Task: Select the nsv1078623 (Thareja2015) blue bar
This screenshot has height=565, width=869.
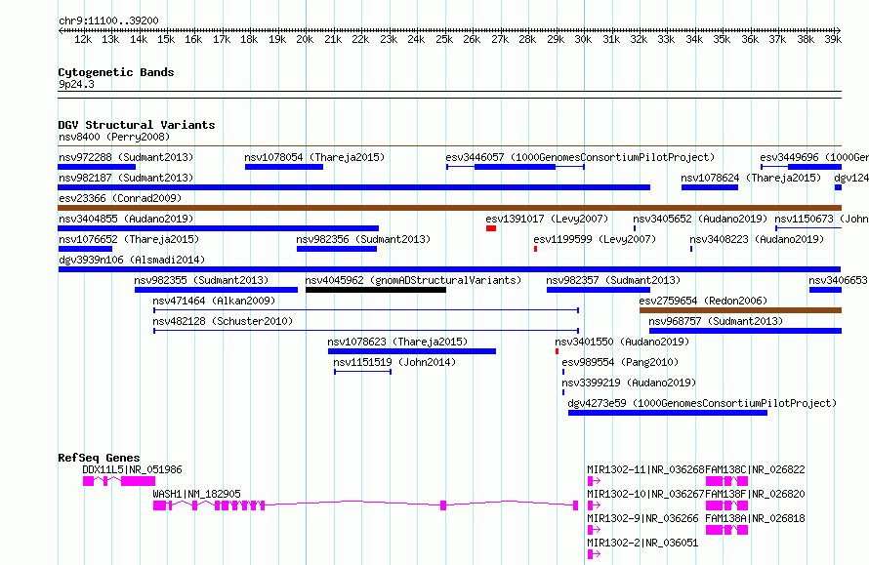Action: tap(412, 351)
